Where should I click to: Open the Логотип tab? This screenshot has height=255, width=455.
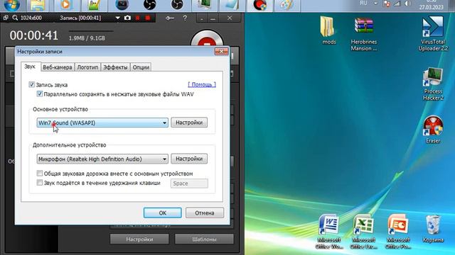coord(87,67)
